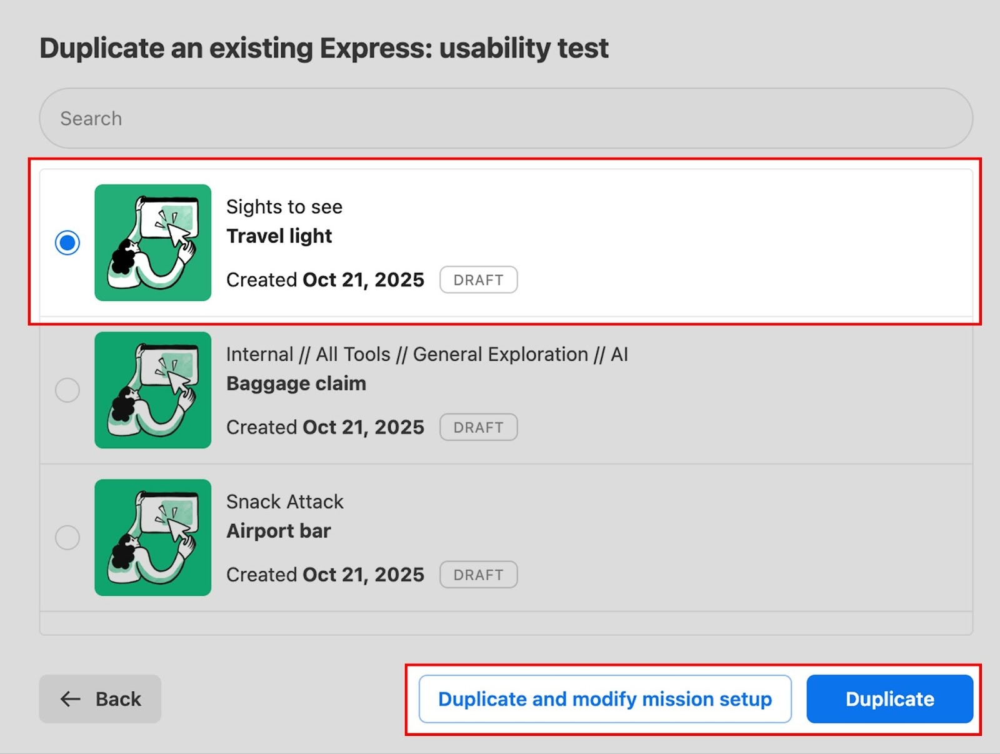Click DRAFT badge on Airport bar

pos(478,575)
